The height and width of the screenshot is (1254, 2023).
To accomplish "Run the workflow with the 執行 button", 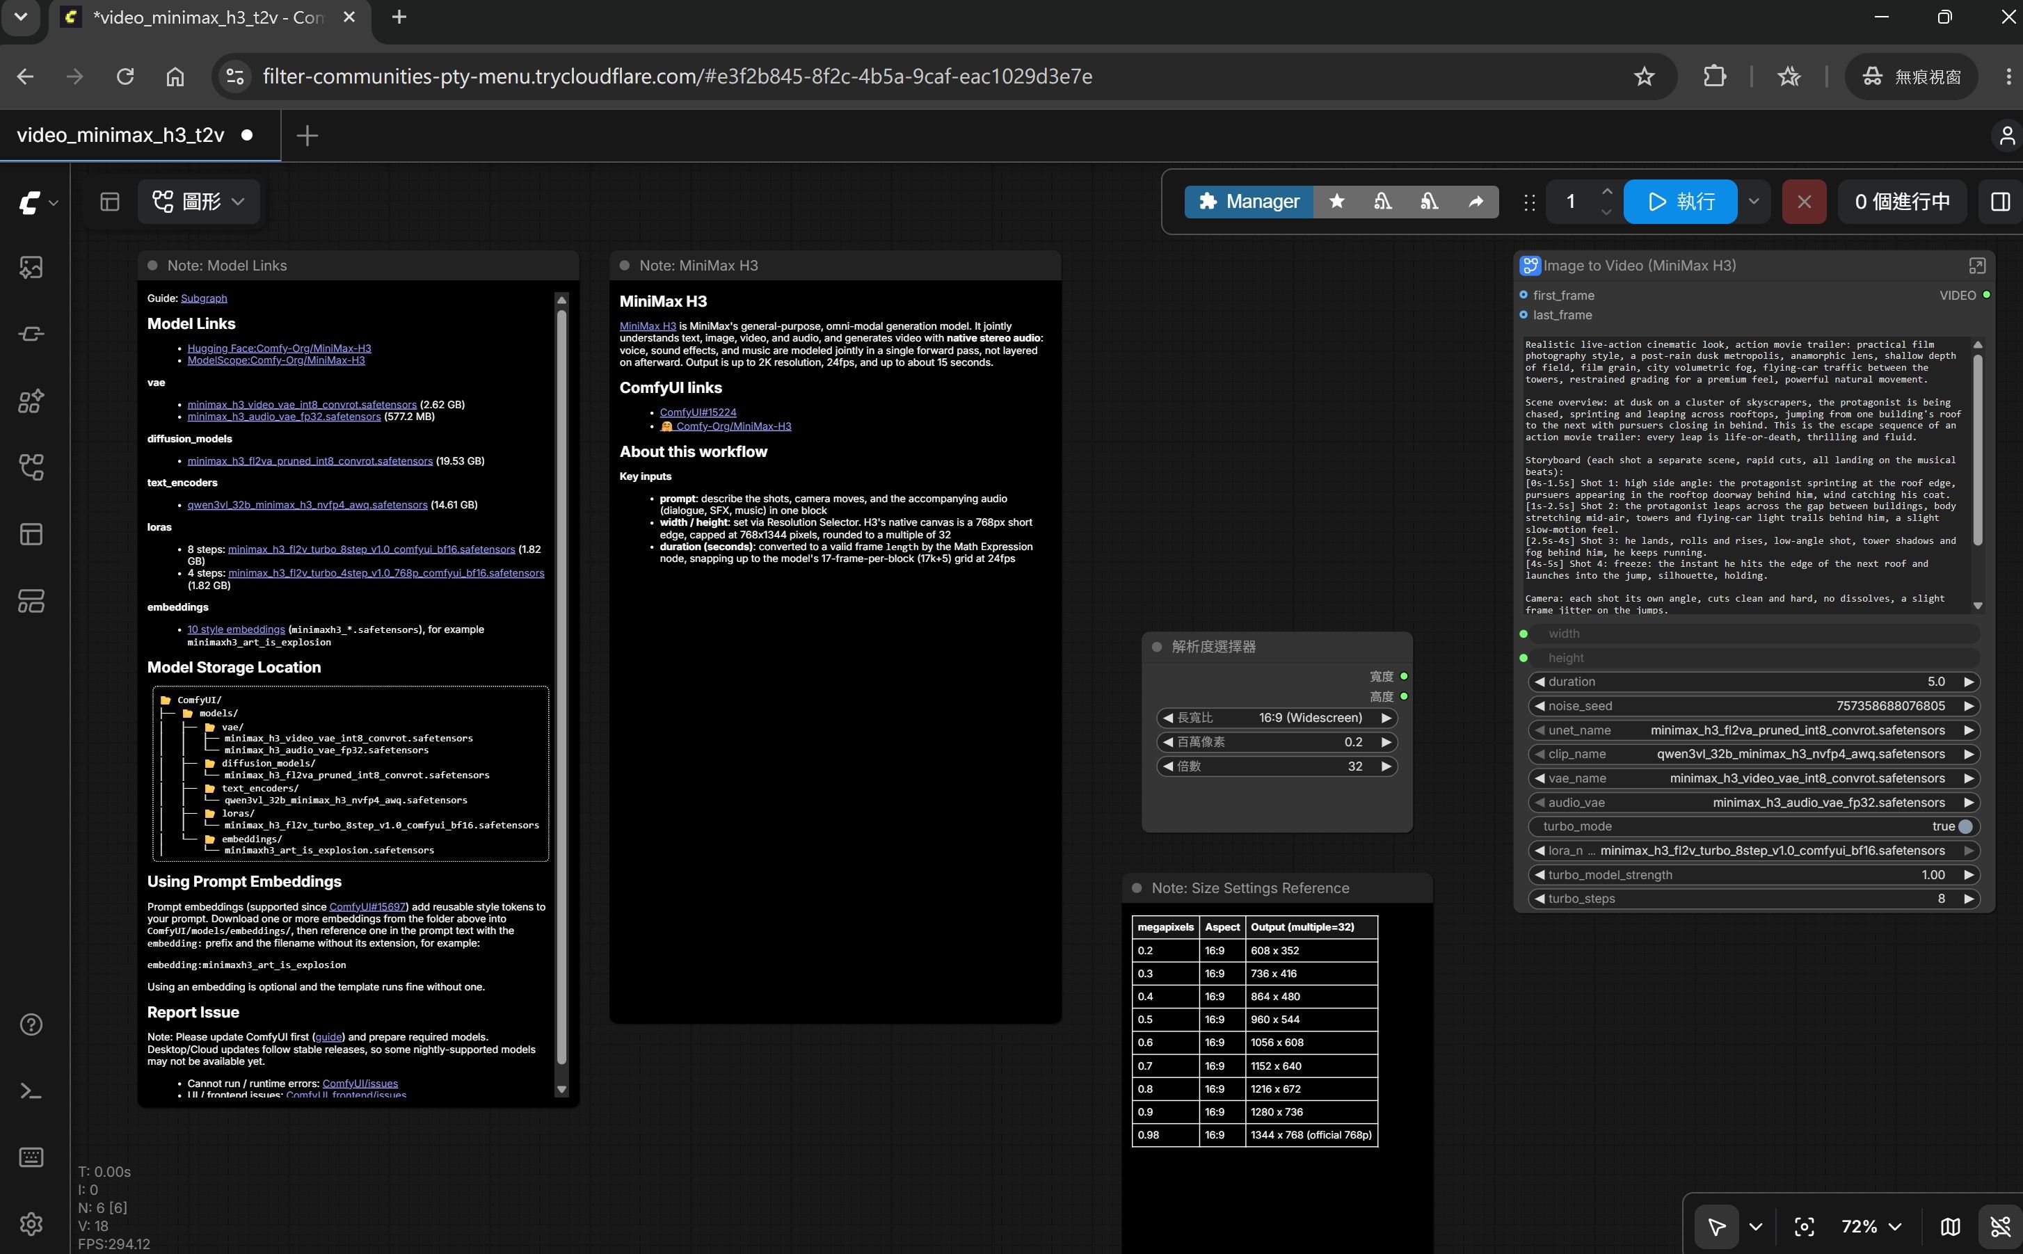I will [x=1679, y=202].
